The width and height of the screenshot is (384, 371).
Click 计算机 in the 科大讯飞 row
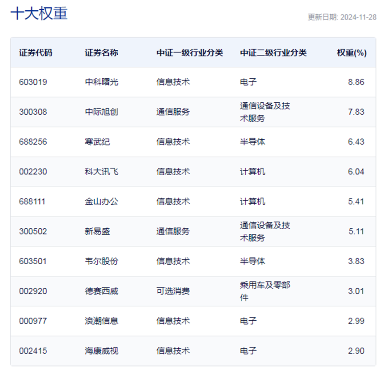click(252, 172)
